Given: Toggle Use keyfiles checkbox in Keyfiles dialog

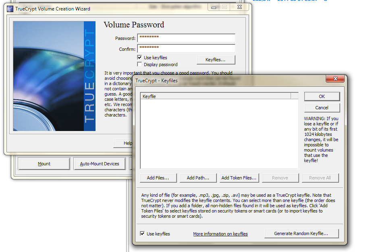Looking at the screenshot, I should (x=142, y=233).
